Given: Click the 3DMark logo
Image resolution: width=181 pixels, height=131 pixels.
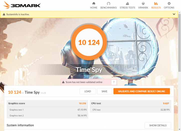Looking at the screenshot, I should pos(22,5).
